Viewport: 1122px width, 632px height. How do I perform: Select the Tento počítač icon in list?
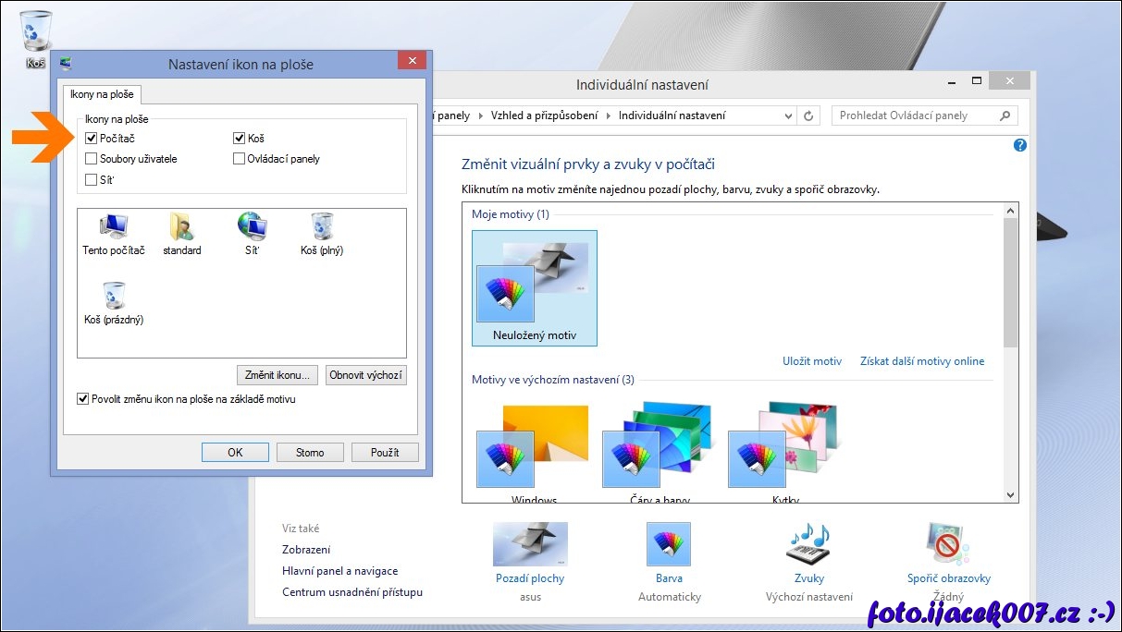click(114, 227)
